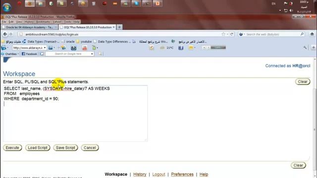
Task: Open the History footer link
Action: (x=140, y=175)
